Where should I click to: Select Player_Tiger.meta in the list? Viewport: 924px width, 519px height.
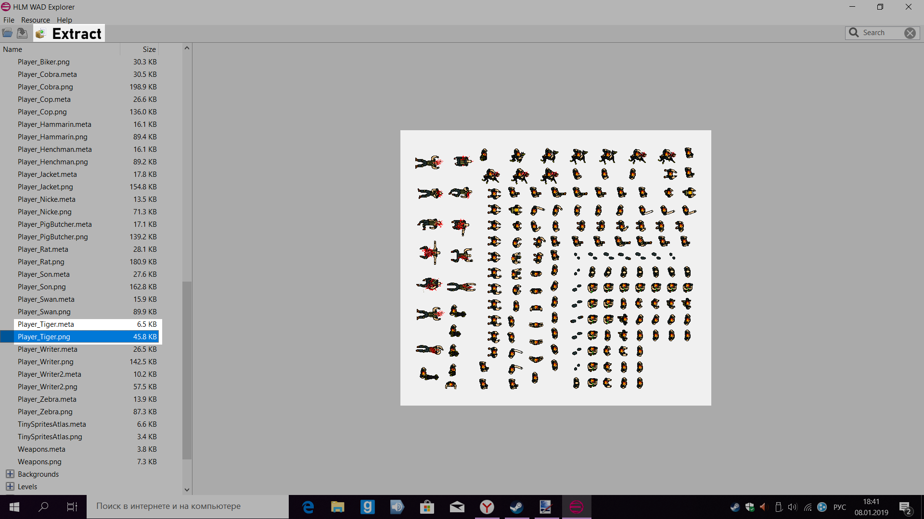coord(46,324)
